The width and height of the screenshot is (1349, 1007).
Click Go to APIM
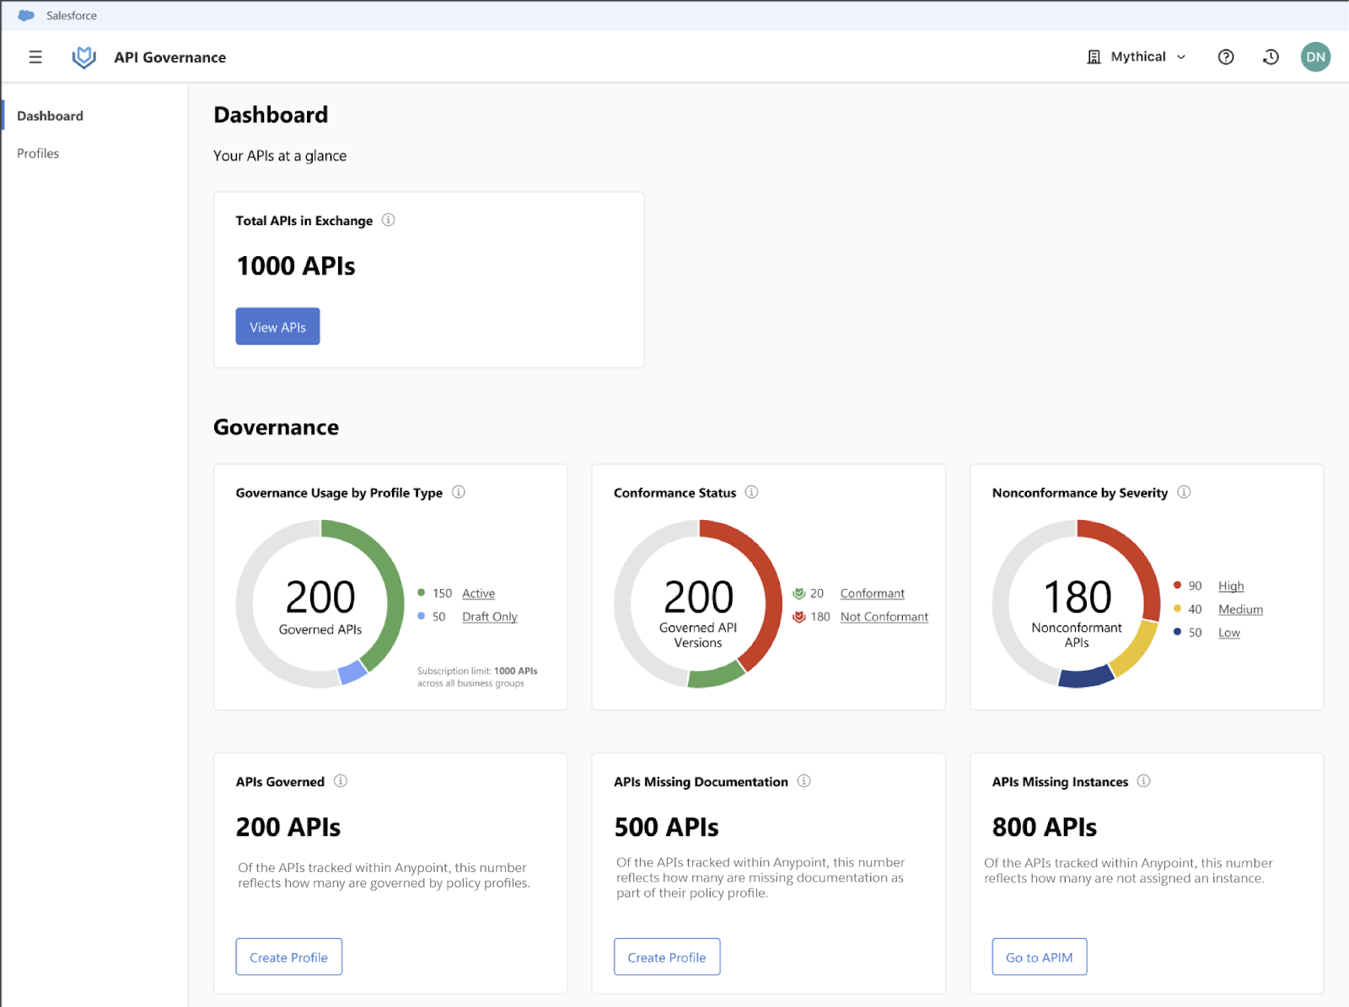click(x=1039, y=956)
